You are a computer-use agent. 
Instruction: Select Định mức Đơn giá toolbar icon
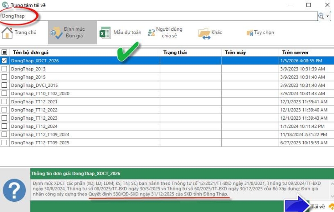tap(57, 33)
